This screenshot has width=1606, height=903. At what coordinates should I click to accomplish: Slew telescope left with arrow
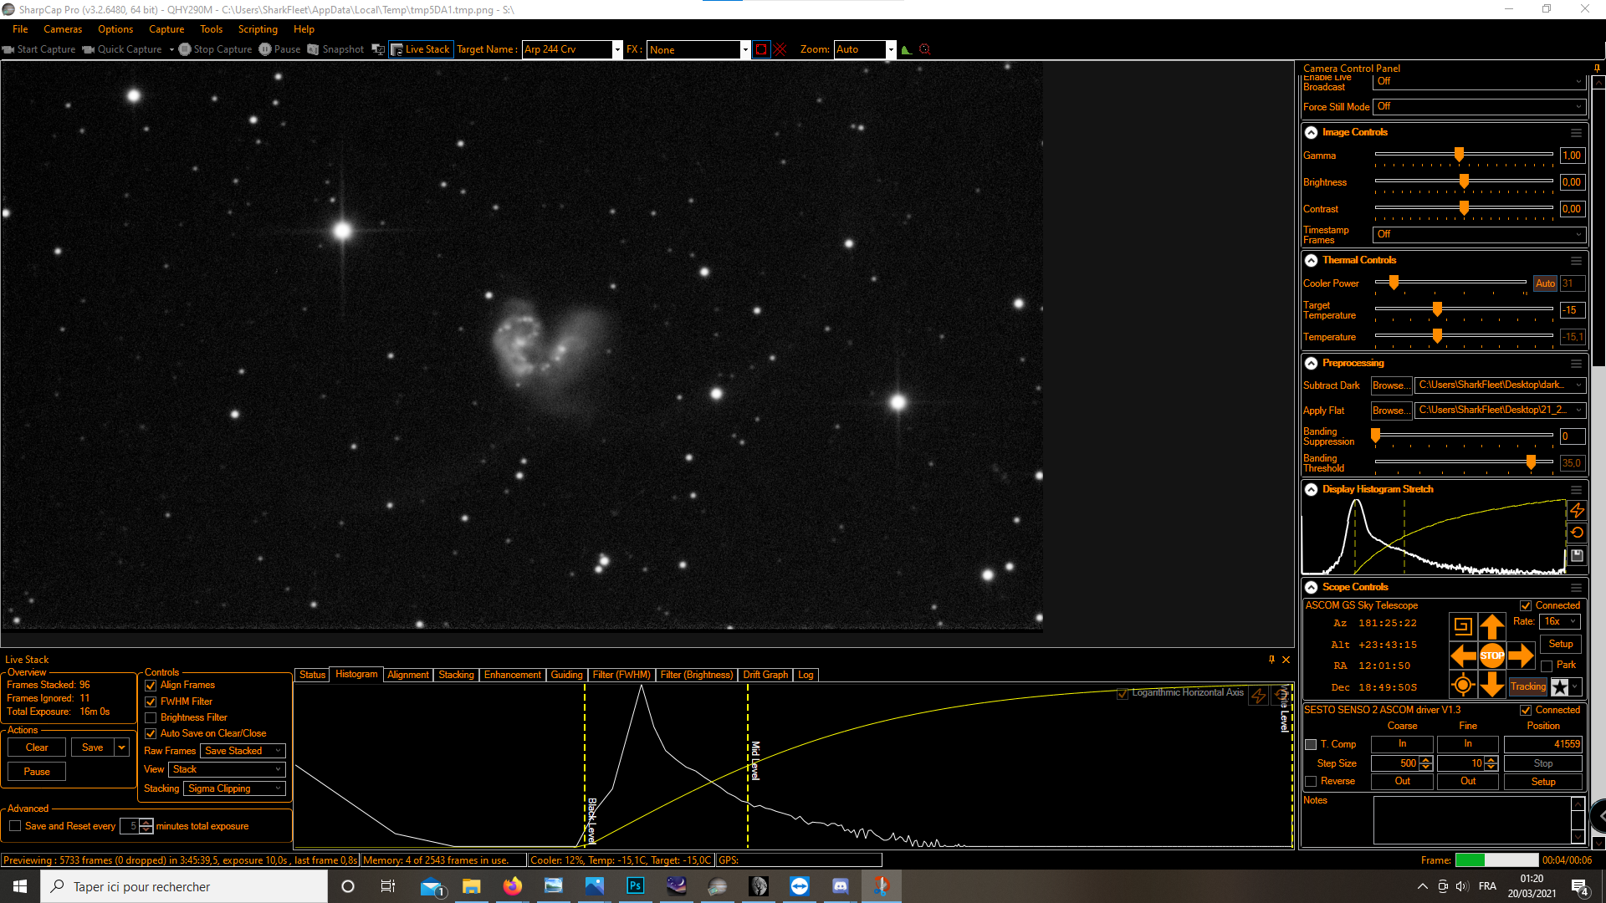click(1463, 656)
